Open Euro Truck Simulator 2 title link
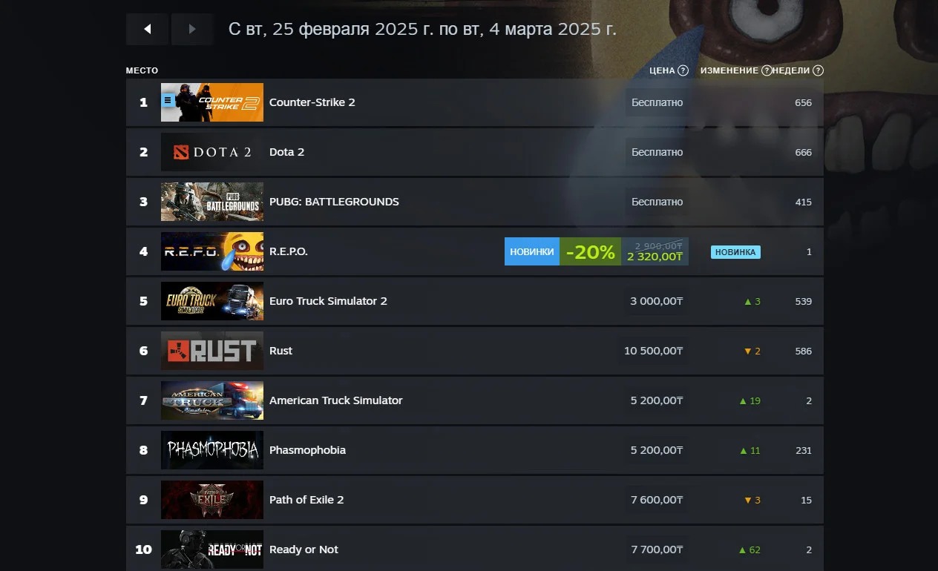This screenshot has height=571, width=938. pyautogui.click(x=328, y=301)
